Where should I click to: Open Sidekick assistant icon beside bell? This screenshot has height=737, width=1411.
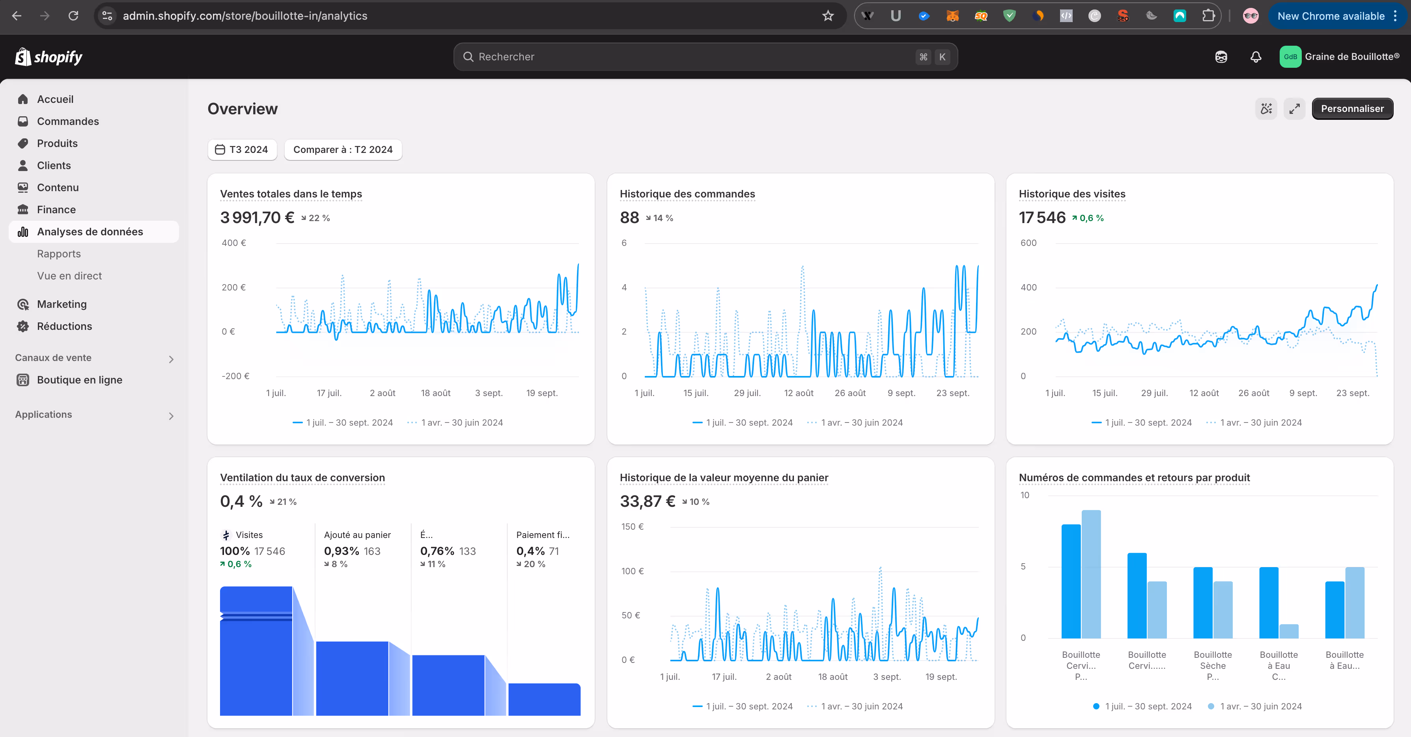tap(1221, 57)
